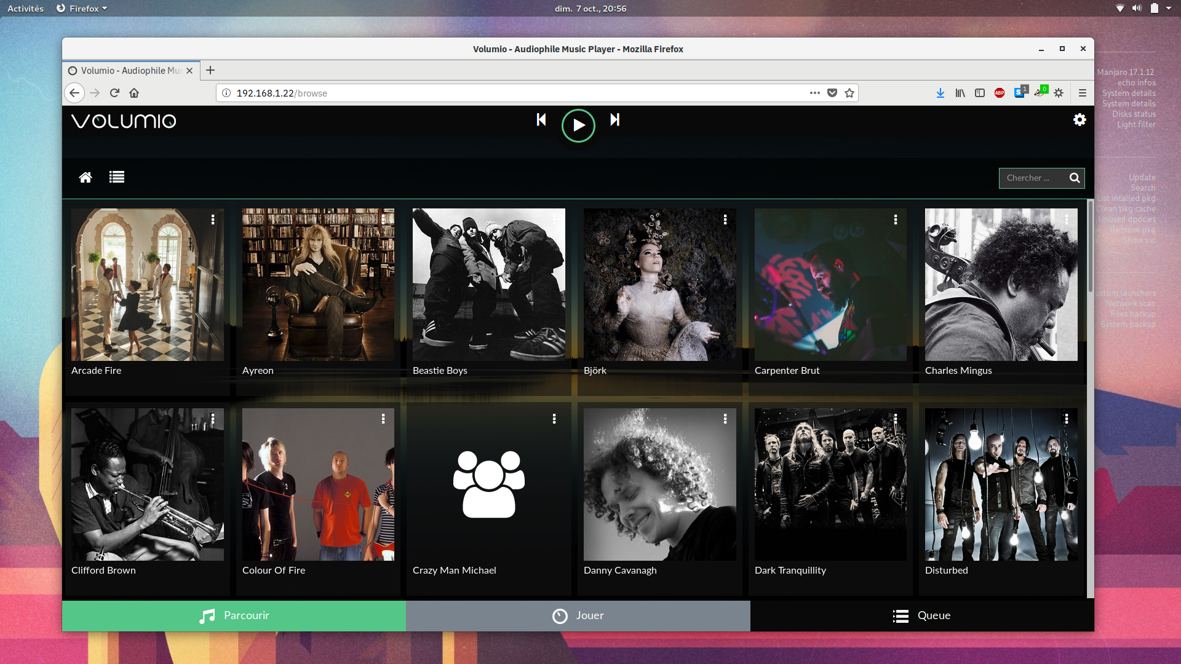This screenshot has width=1181, height=664.
Task: Go back in Firefox
Action: coord(74,93)
